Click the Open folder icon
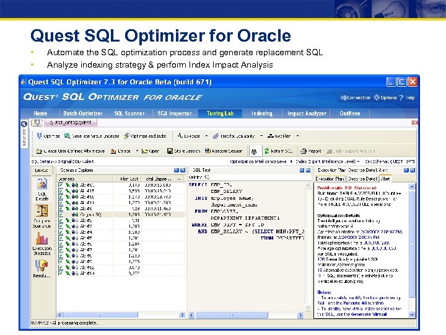 (x=144, y=151)
